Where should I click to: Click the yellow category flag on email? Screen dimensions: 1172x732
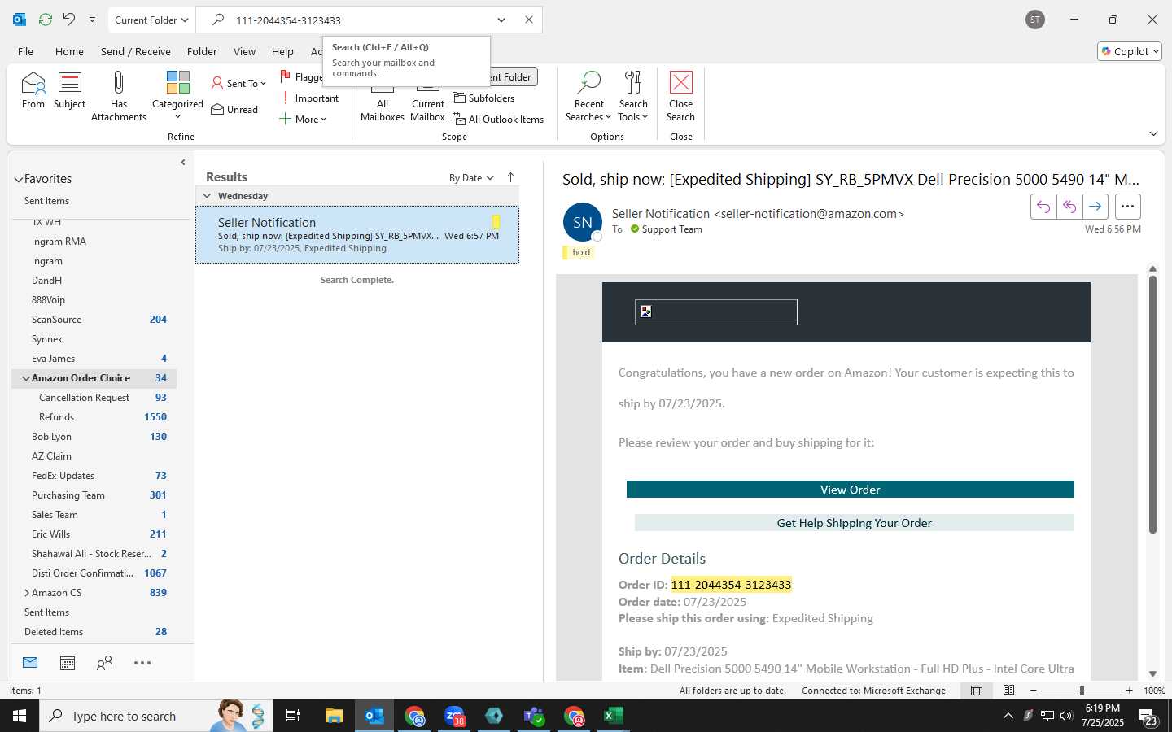pyautogui.click(x=496, y=221)
